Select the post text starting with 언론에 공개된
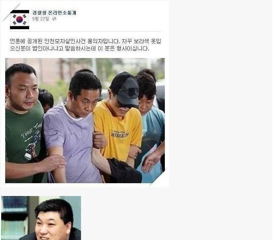 85,45
